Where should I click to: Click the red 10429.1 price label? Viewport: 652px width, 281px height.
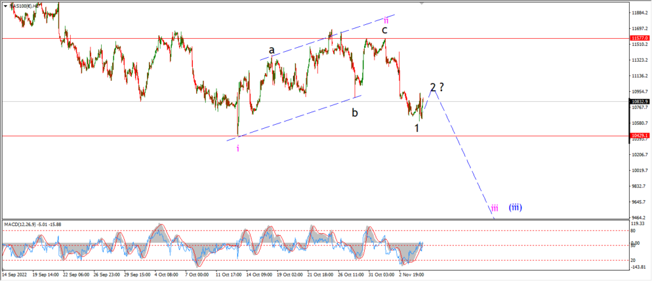[641, 136]
